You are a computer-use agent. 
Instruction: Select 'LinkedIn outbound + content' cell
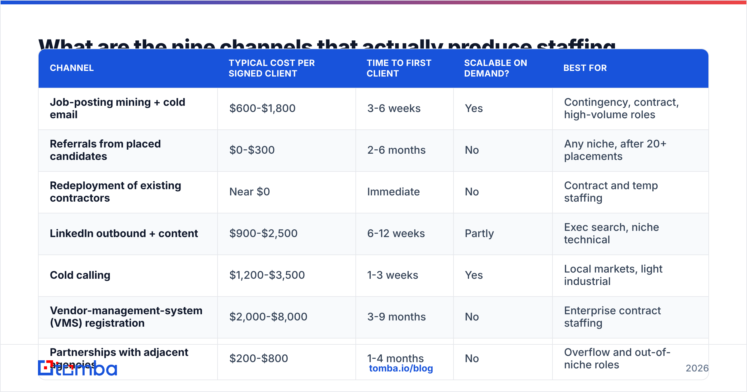tap(128, 234)
